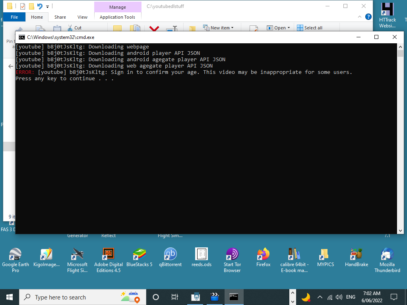This screenshot has height=305, width=407.
Task: Select the MYPICS folder shortcut
Action: click(x=326, y=257)
